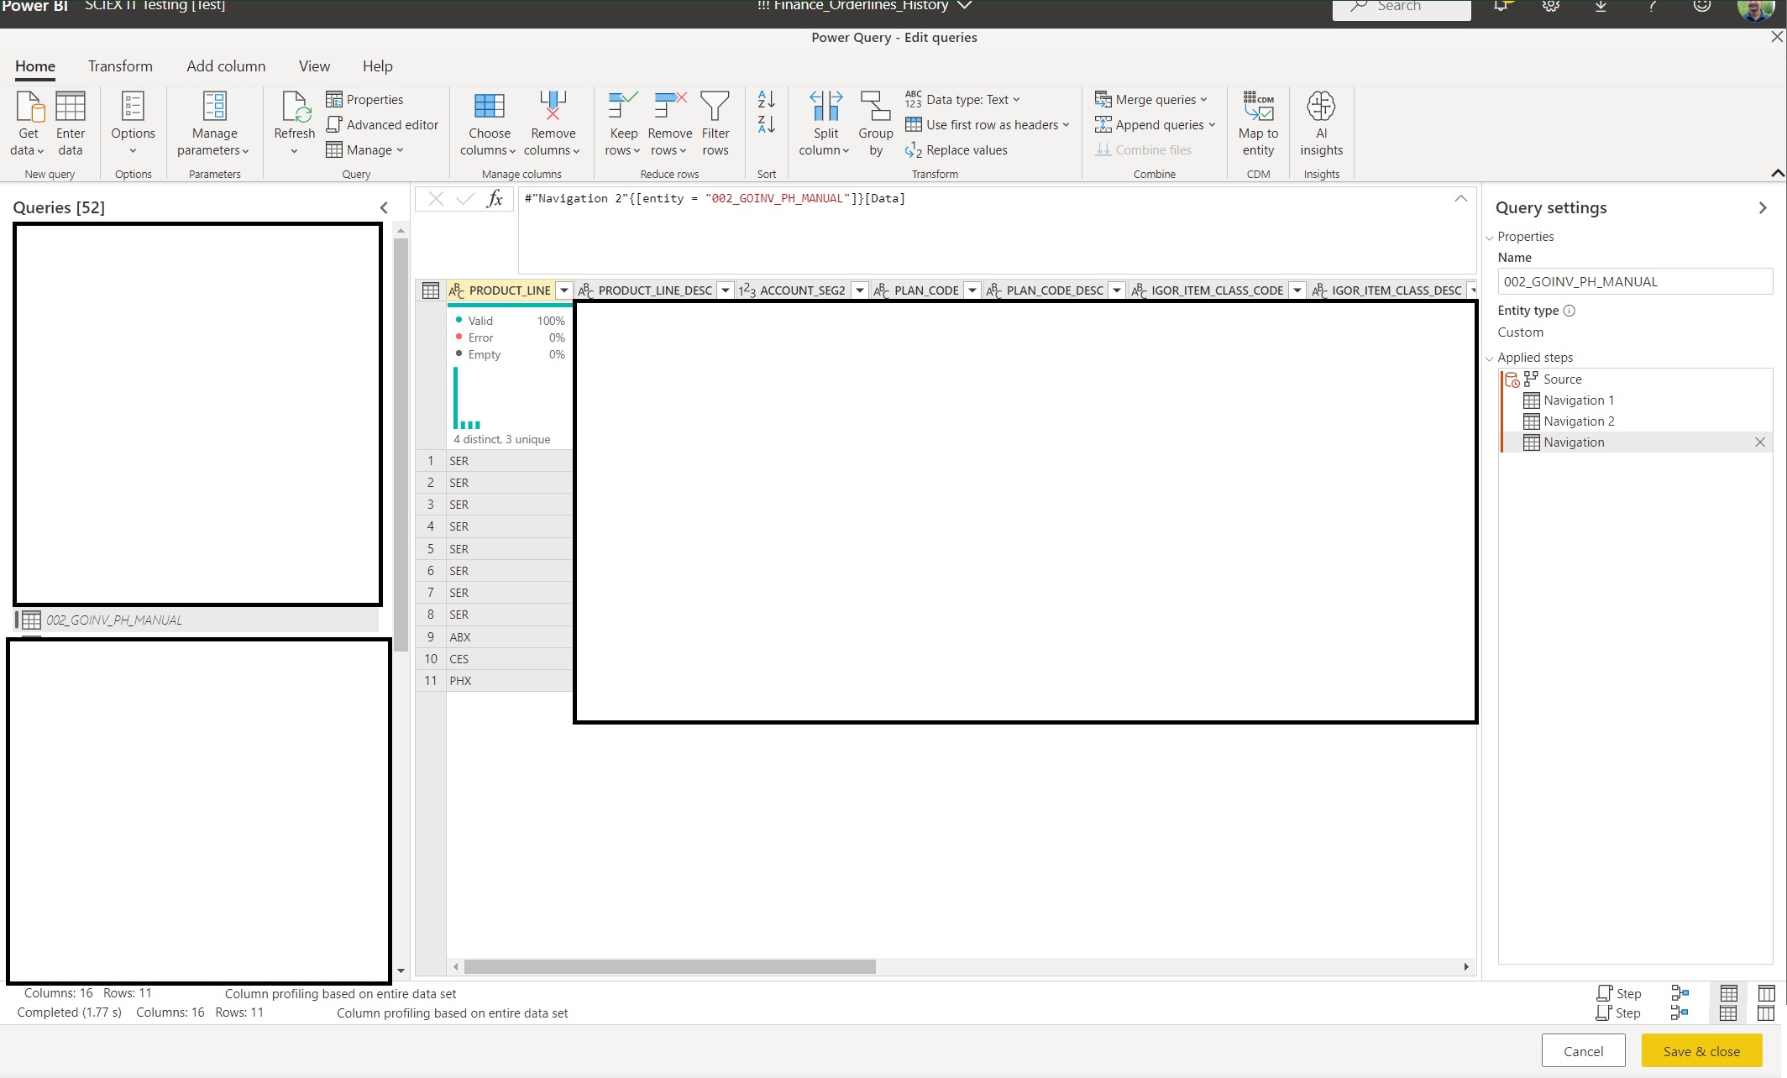
Task: Open the Help tab
Action: [x=377, y=66]
